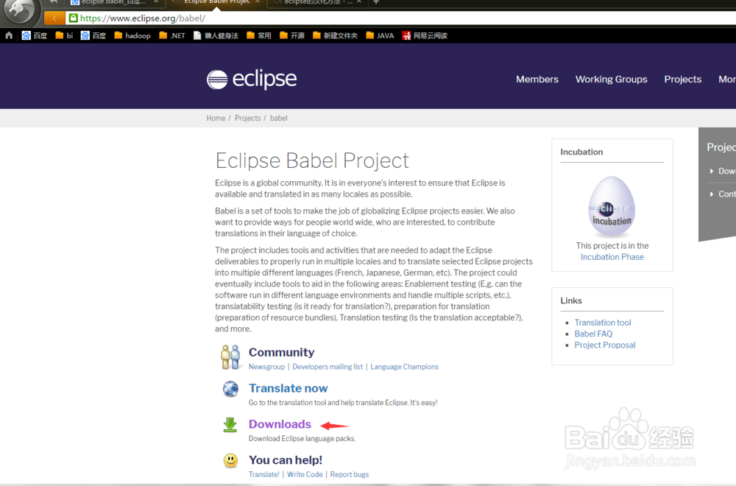Click the Translate now heading link

click(289, 388)
